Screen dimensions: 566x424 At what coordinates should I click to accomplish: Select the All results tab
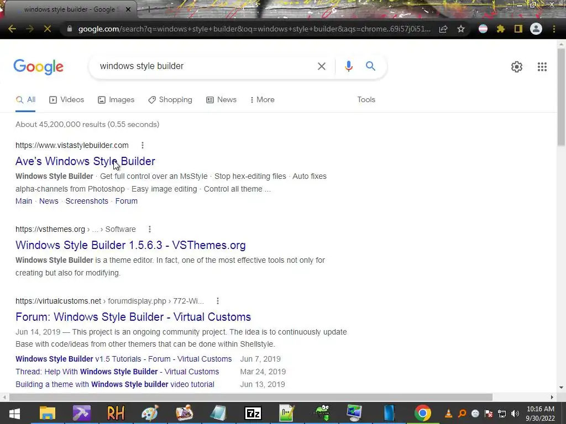pos(25,100)
